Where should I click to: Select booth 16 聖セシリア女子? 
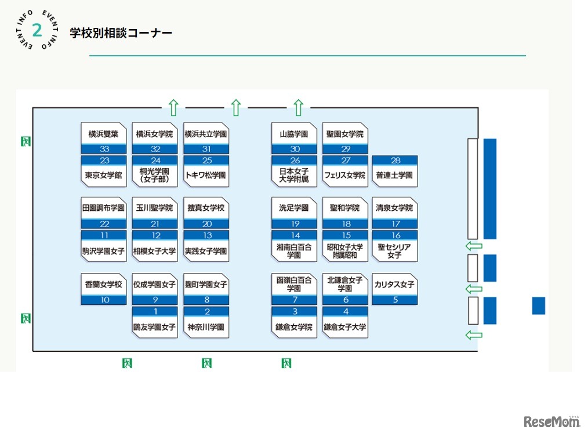pos(395,246)
